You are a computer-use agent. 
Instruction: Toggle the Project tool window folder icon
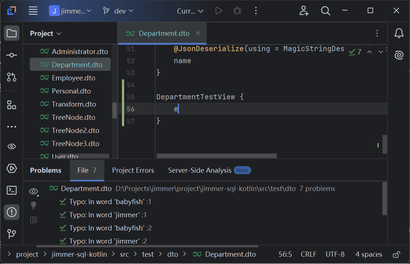12,34
